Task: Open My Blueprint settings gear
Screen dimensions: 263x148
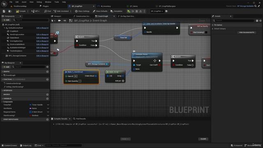Action: pos(47,67)
